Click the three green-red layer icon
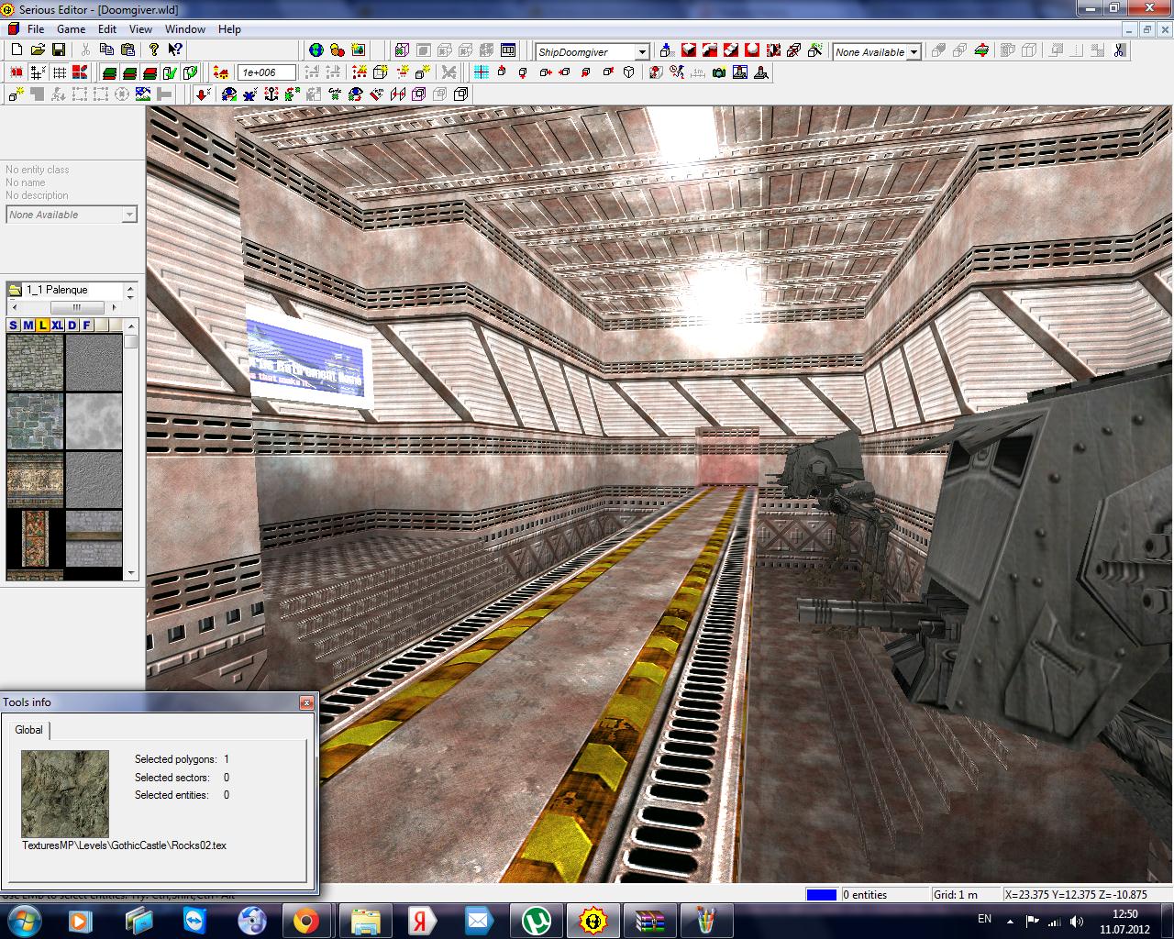1174x939 pixels. [109, 72]
